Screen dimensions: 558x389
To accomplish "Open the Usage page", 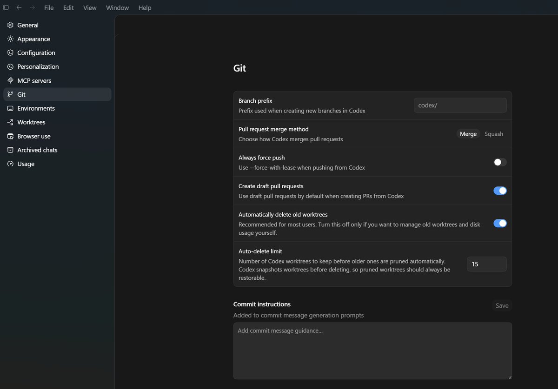I will (x=57, y=164).
